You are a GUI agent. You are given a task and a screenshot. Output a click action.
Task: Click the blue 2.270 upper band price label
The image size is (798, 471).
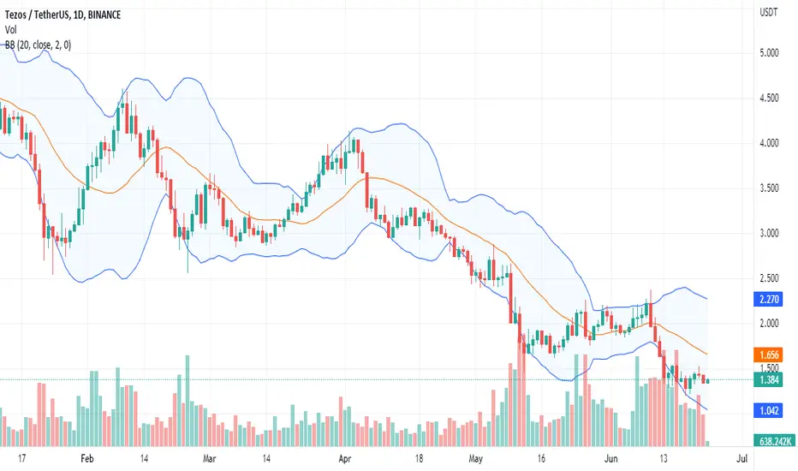pos(769,299)
